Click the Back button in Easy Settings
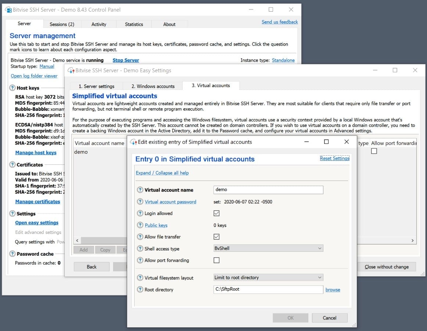The width and height of the screenshot is (427, 331). pyautogui.click(x=91, y=267)
